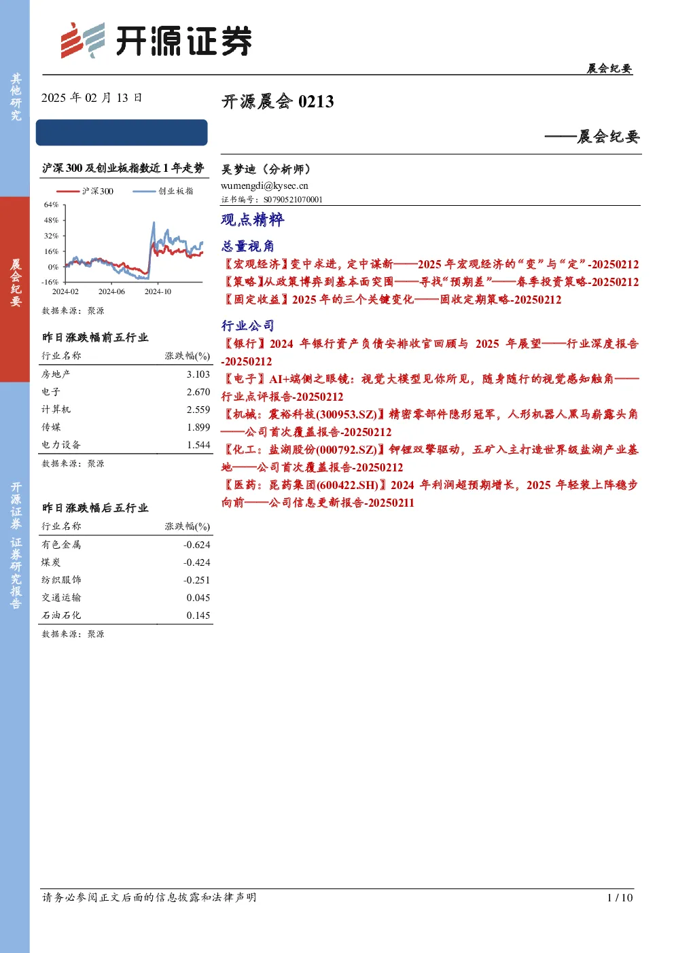Click the 2024-06 axis label
The image size is (674, 953).
[x=111, y=292]
